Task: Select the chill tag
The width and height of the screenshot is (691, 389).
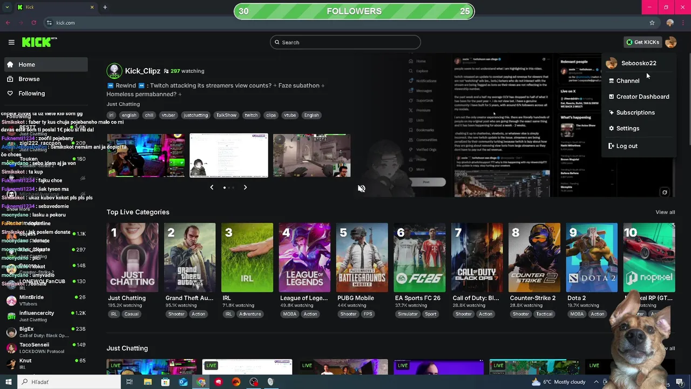Action: (149, 115)
